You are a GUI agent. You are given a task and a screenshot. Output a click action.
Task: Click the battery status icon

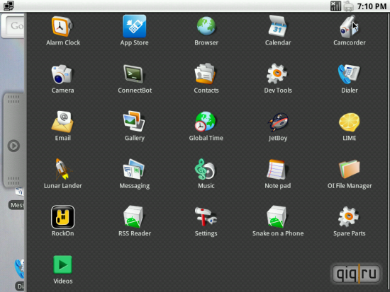pyautogui.click(x=348, y=6)
